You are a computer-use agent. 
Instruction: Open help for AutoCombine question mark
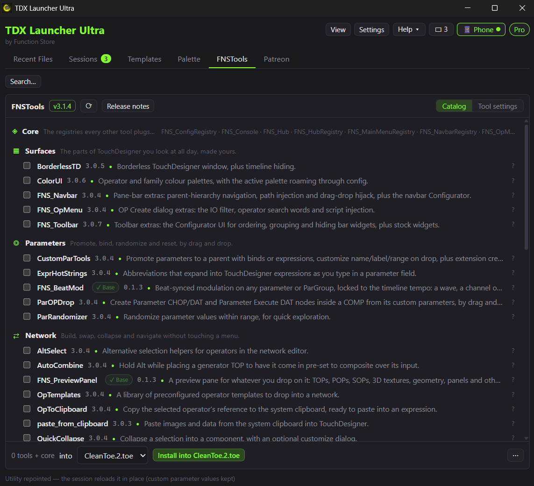tap(513, 365)
